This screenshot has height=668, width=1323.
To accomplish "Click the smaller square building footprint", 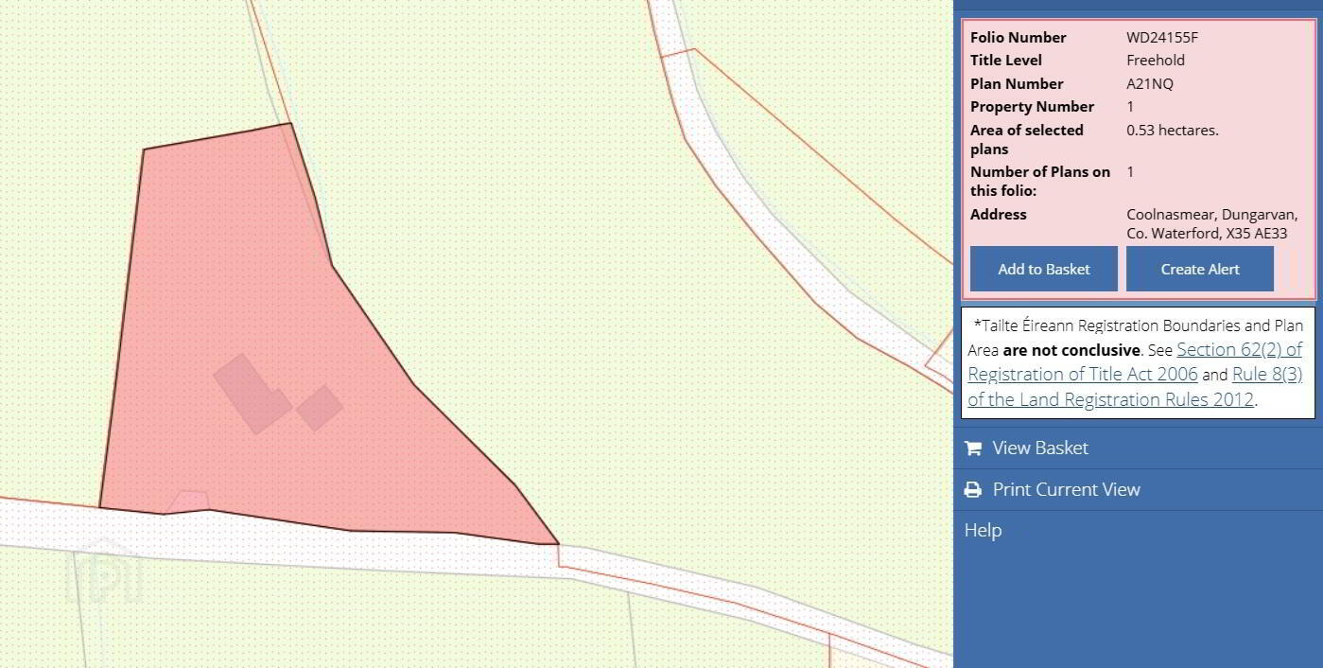I will pyautogui.click(x=320, y=408).
